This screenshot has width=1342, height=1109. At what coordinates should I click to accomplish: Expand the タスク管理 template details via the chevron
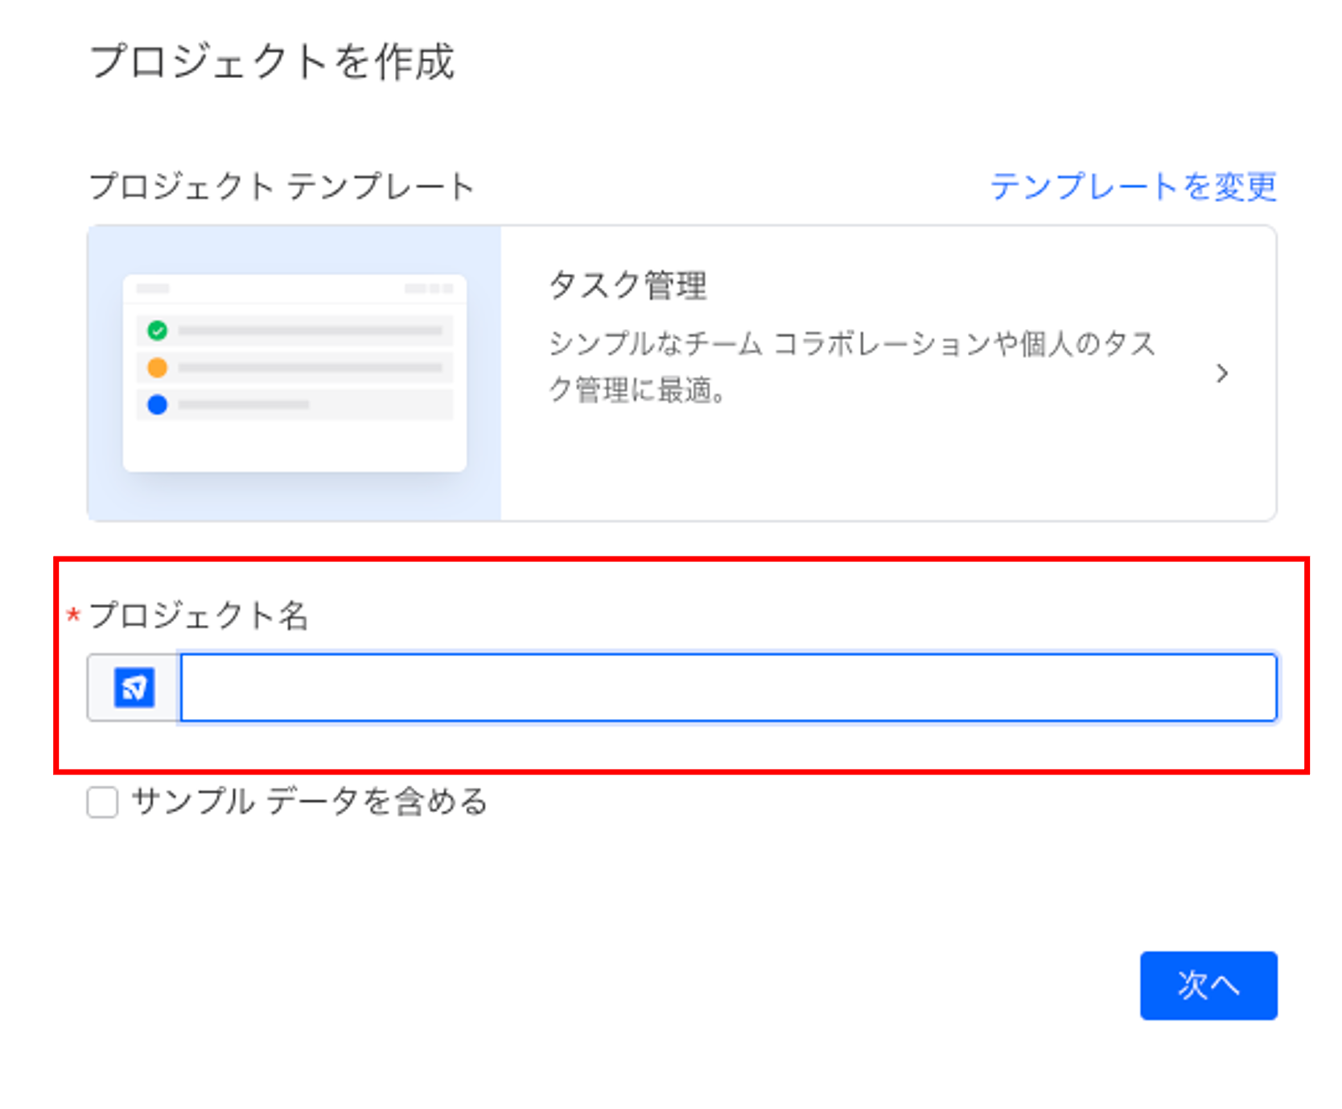[1223, 373]
